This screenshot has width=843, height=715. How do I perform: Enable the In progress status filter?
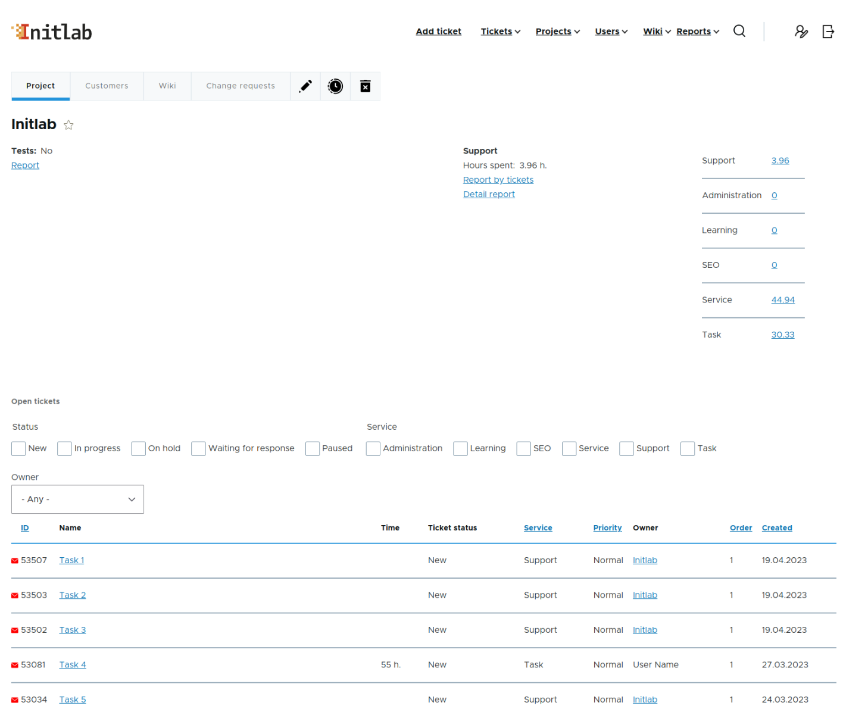click(x=64, y=448)
